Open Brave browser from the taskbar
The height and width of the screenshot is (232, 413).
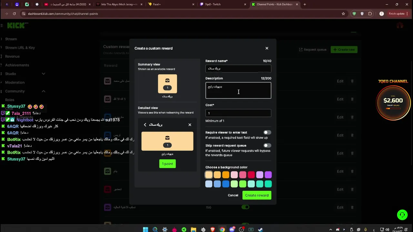[213, 229]
